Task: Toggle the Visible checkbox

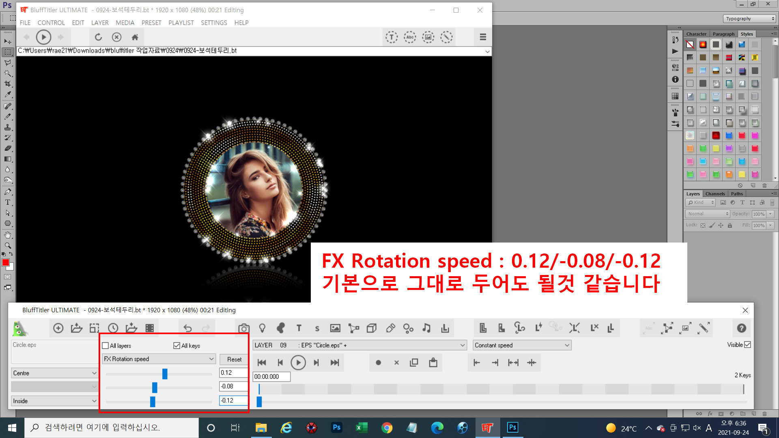Action: pos(748,345)
